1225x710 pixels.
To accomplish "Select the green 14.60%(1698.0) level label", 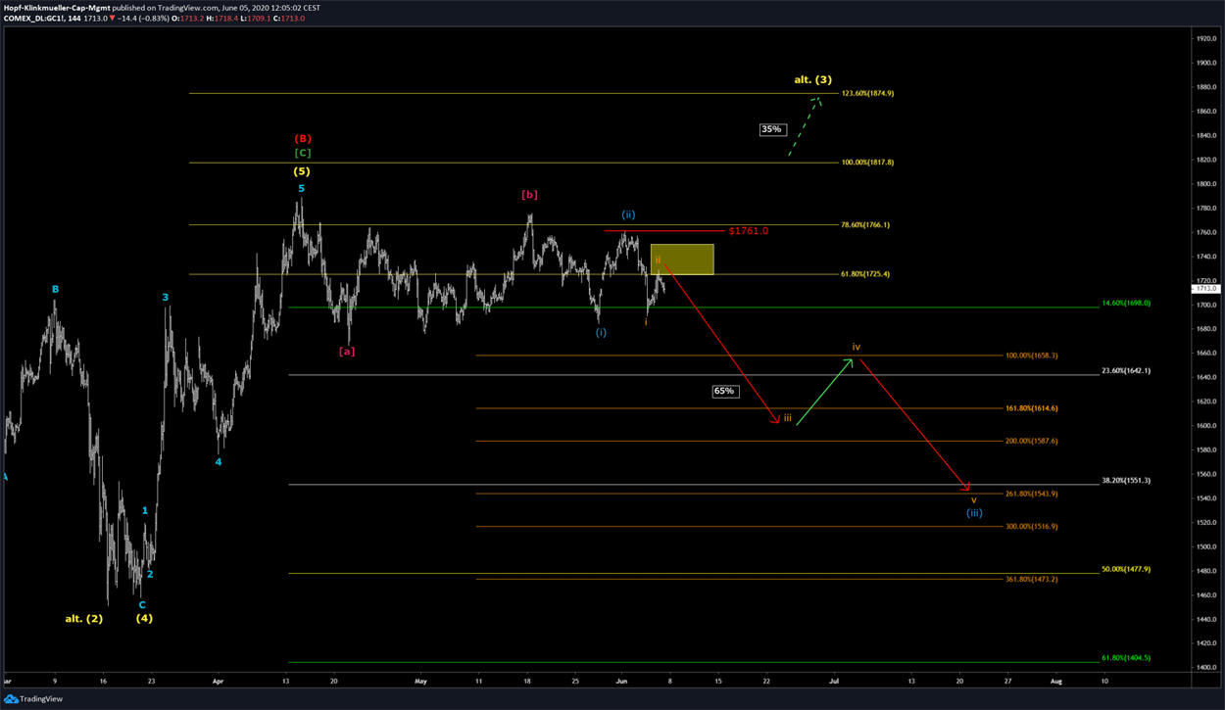I will tap(1124, 304).
